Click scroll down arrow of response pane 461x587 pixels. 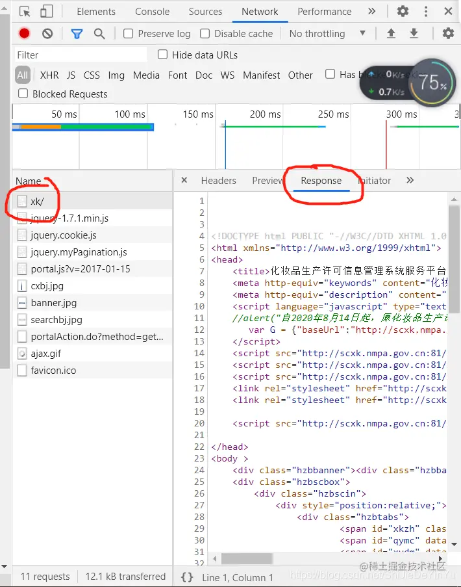454,544
